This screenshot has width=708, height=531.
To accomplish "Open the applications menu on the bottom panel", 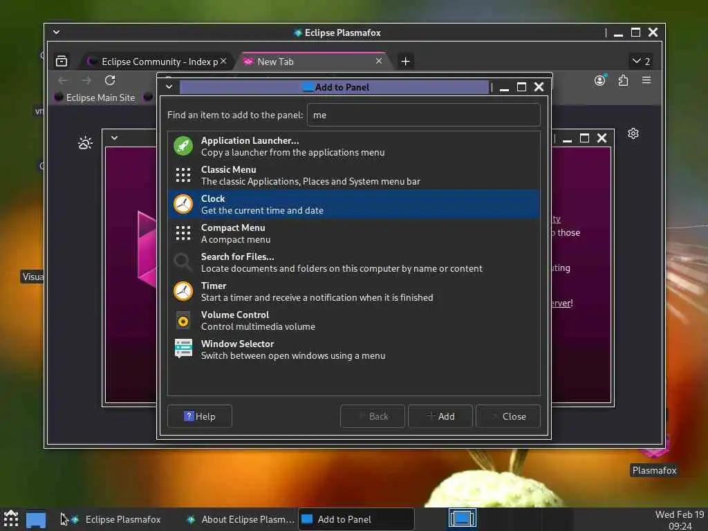I will [11, 519].
